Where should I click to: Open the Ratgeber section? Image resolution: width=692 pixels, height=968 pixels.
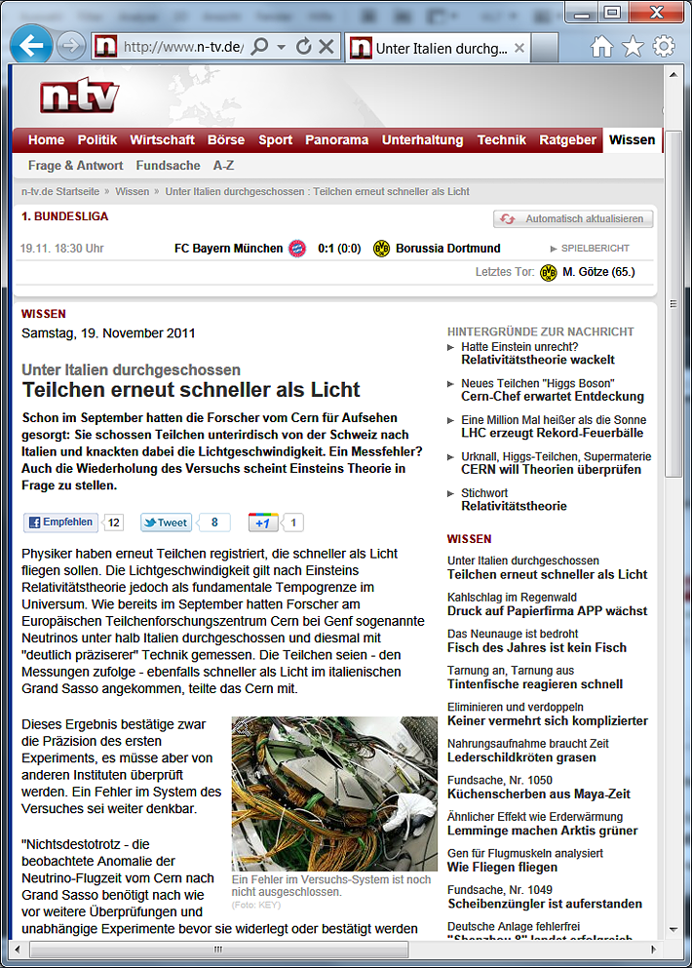pyautogui.click(x=568, y=140)
